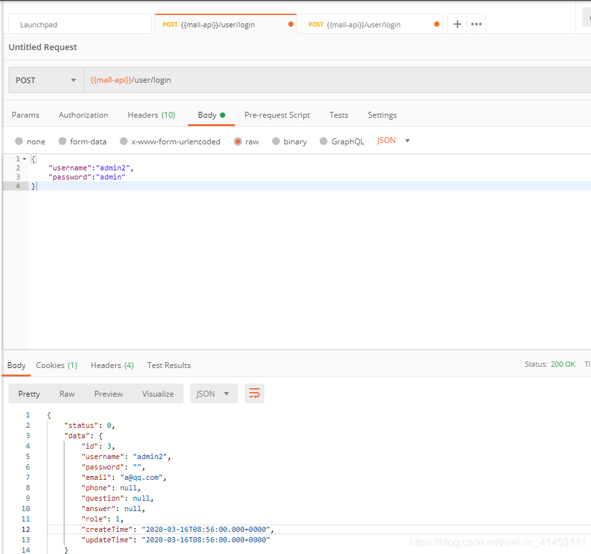The image size is (591, 554).
Task: Click the "answer": null response line
Action: pos(113,508)
